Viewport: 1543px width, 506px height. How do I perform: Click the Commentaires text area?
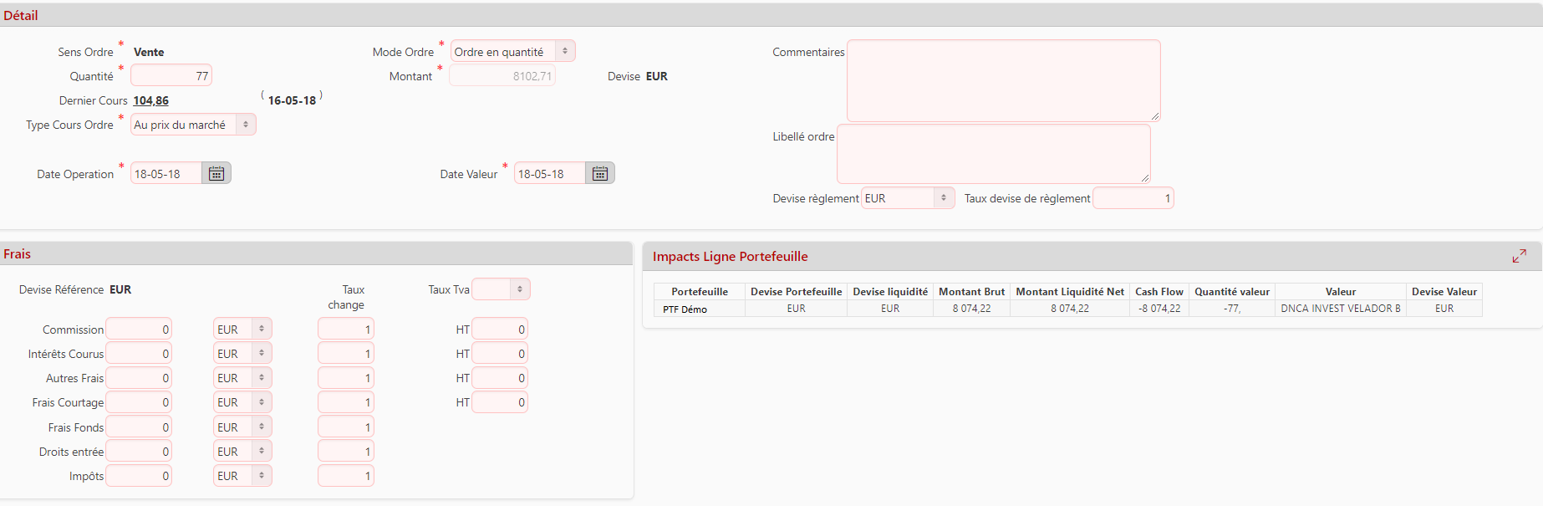tap(1003, 80)
